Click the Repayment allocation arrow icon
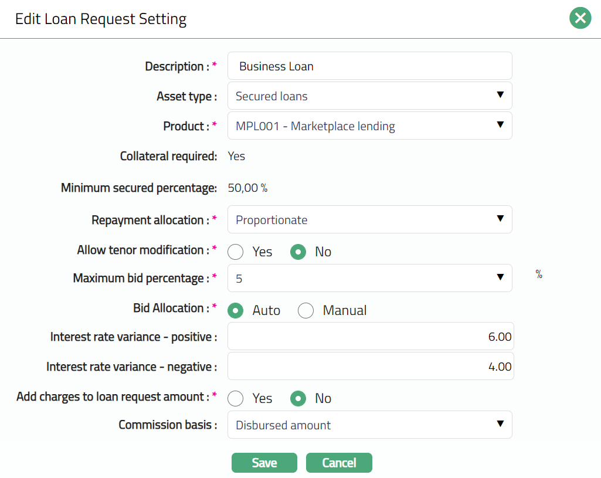 tap(500, 219)
